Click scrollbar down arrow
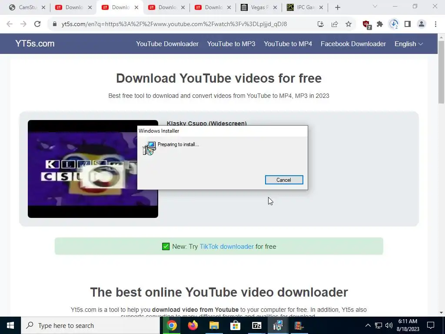445x334 pixels. (442, 313)
